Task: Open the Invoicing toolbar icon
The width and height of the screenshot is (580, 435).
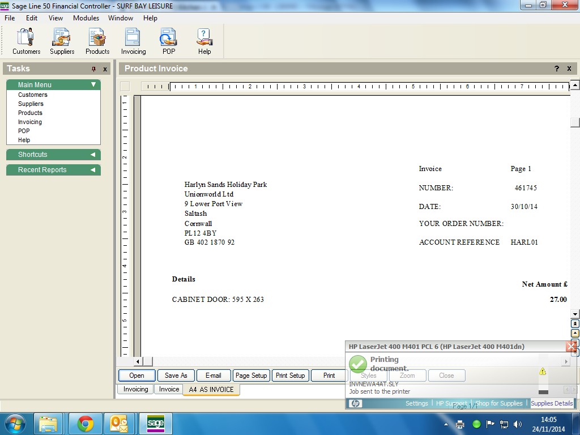Action: [133, 41]
